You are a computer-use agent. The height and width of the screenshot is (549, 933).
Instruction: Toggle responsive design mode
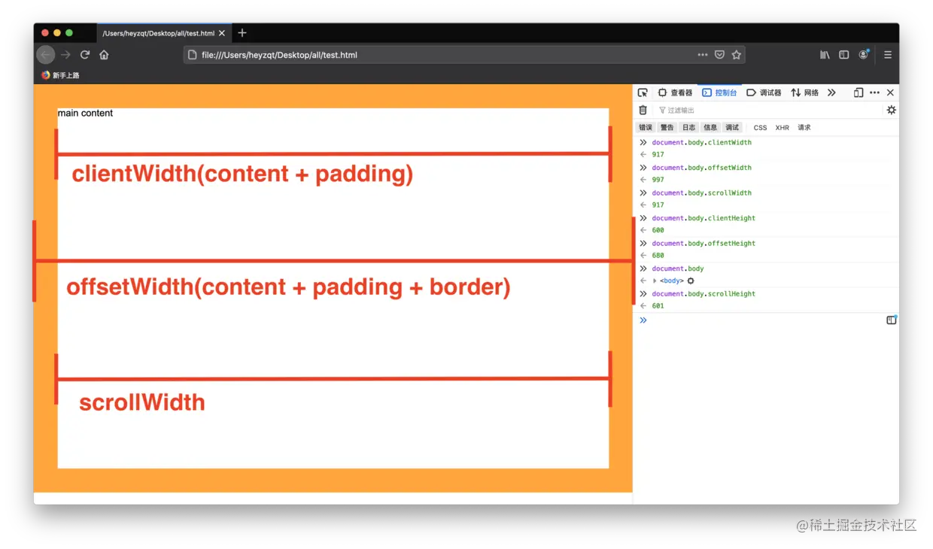point(859,93)
